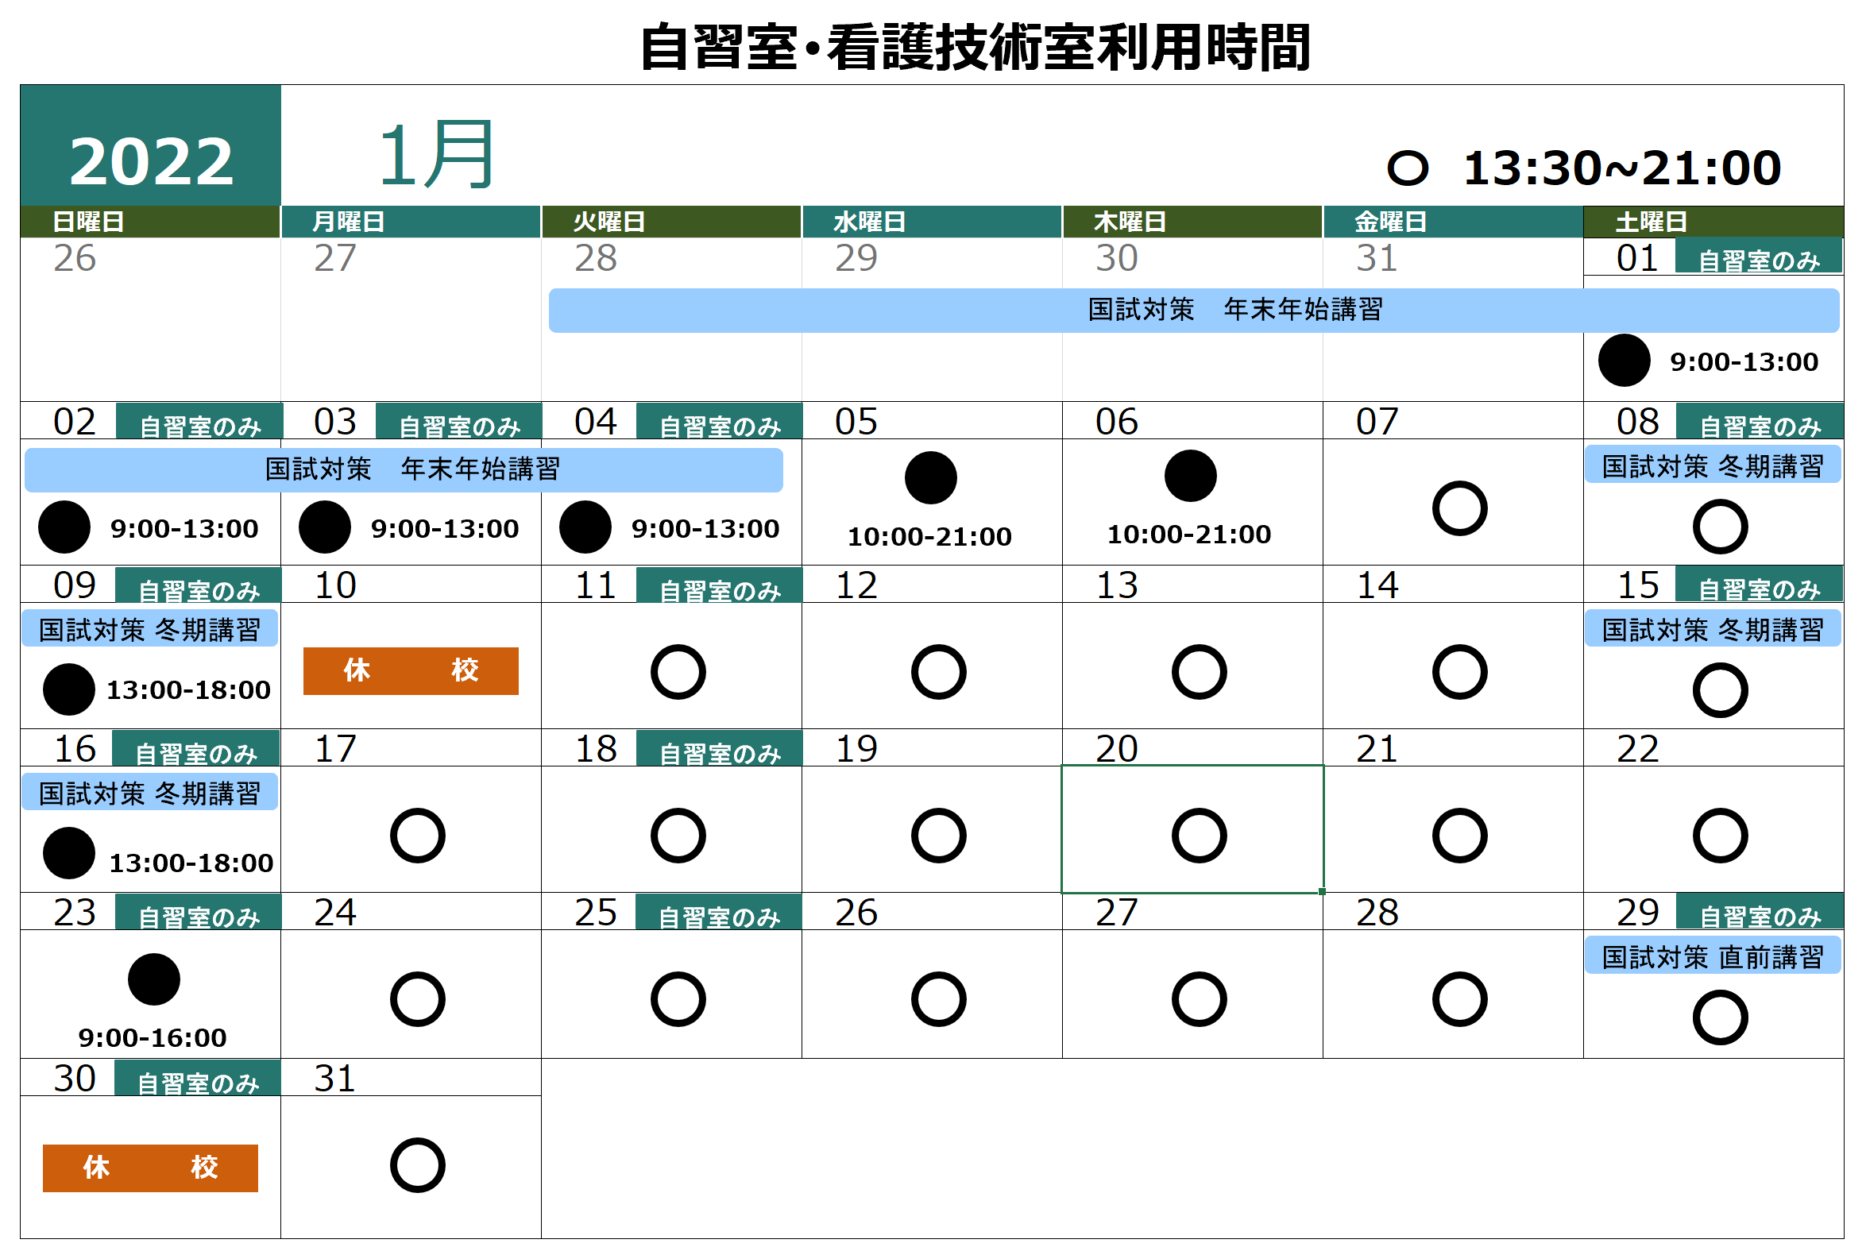Click the teal 2022 year block
1866x1251 pixels.
(151, 145)
